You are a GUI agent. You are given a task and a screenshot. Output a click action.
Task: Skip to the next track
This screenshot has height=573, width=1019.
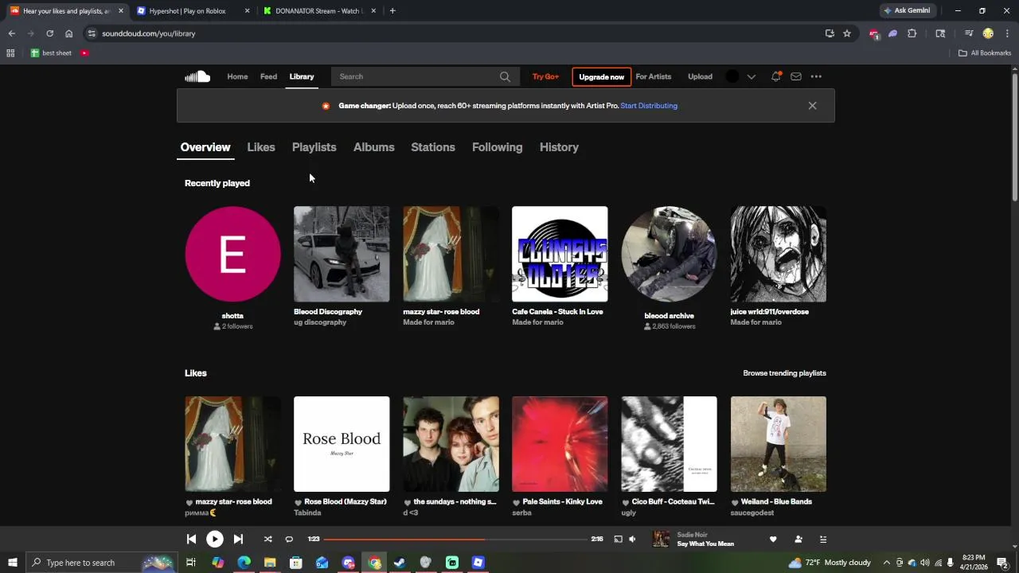point(238,539)
